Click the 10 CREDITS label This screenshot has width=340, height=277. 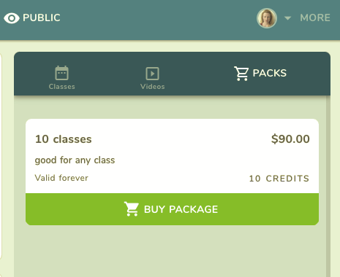279,179
